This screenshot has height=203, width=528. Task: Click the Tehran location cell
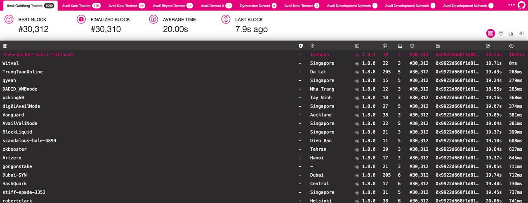(318, 149)
